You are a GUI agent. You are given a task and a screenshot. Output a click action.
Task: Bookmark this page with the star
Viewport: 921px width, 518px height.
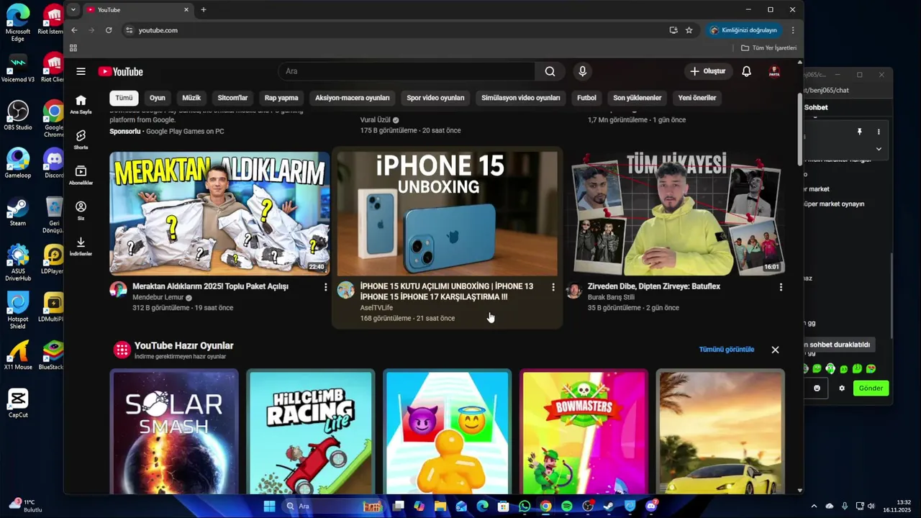coord(689,30)
